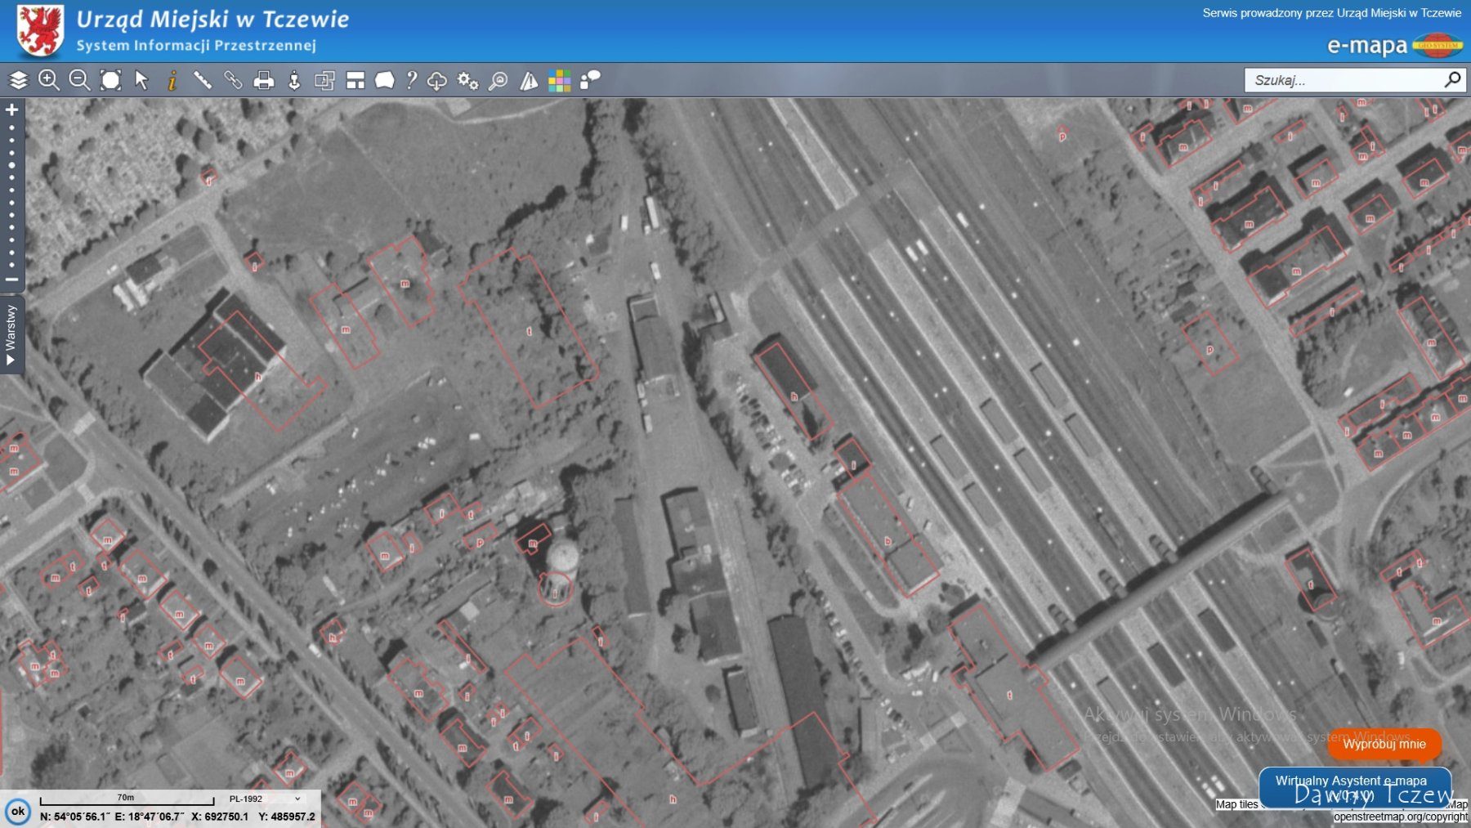
Task: Click the cloud download icon
Action: click(x=437, y=81)
